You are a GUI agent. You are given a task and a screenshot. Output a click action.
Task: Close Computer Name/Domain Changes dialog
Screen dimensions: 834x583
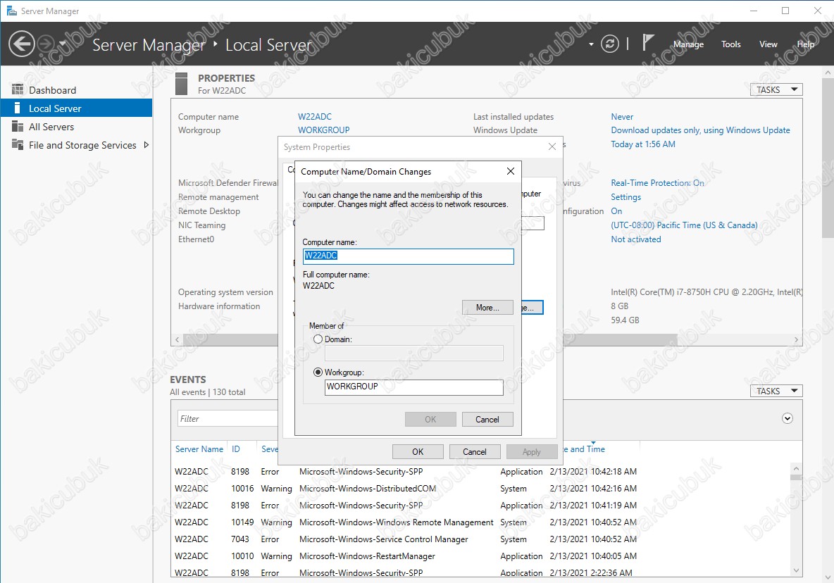click(510, 171)
